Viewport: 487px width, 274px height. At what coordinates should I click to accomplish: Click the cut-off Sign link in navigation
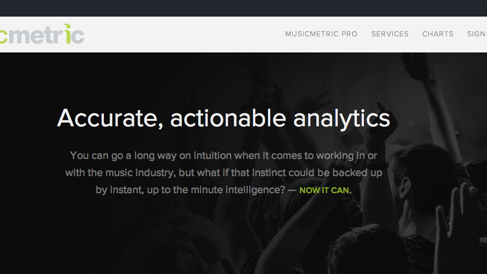pyautogui.click(x=476, y=34)
